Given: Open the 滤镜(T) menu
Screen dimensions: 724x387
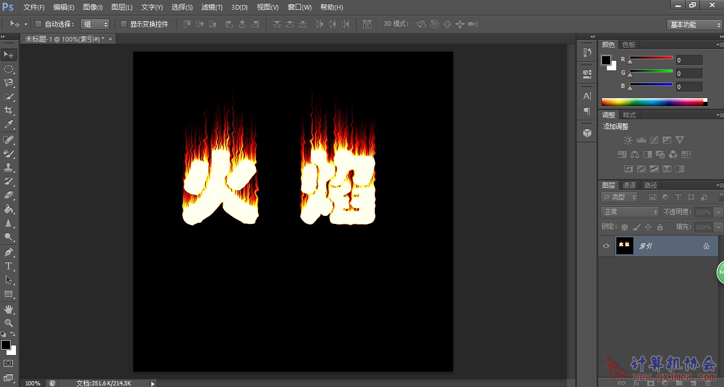Looking at the screenshot, I should click(x=212, y=7).
